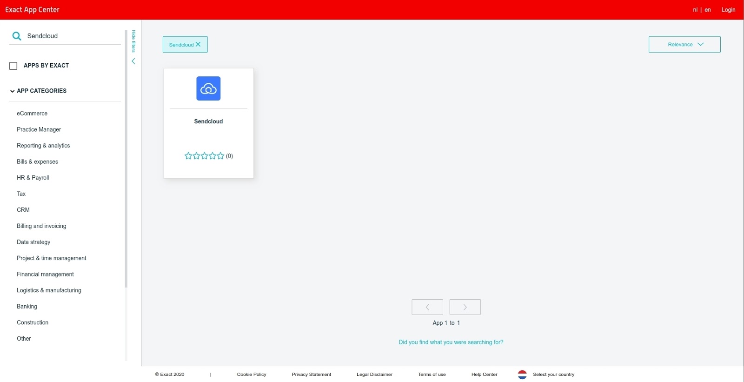This screenshot has width=744, height=382.
Task: Click the © Exact 2020 text
Action: click(x=170, y=375)
